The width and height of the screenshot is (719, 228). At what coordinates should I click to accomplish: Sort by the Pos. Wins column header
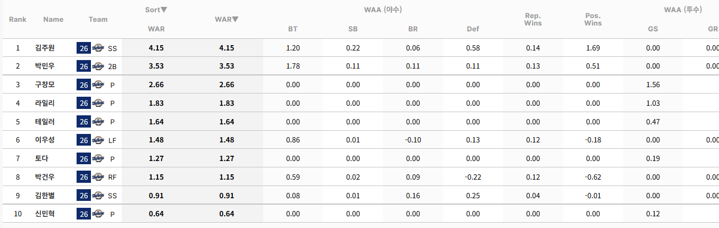point(593,20)
